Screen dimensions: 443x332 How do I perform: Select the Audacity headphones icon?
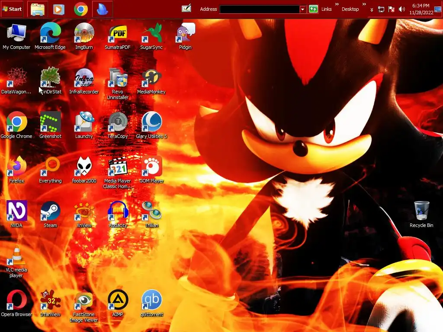pyautogui.click(x=118, y=214)
